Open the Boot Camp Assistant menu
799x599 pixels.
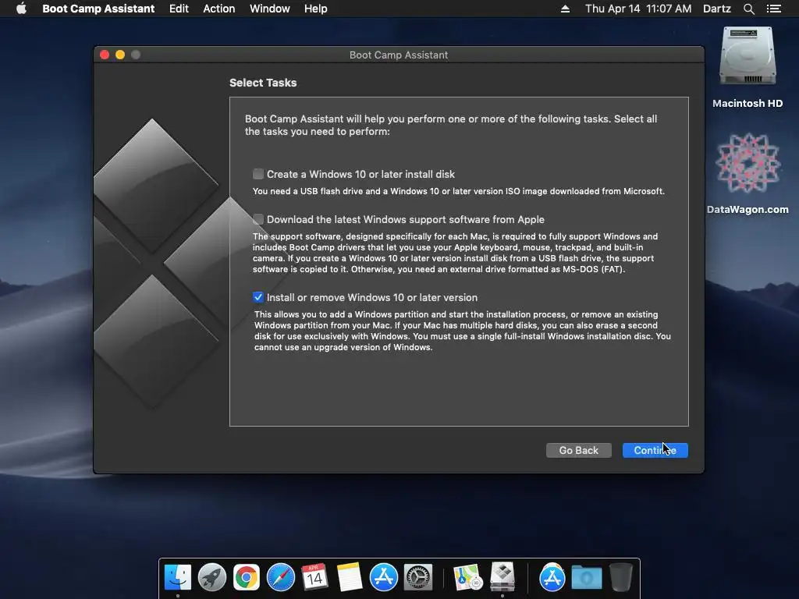[98, 9]
